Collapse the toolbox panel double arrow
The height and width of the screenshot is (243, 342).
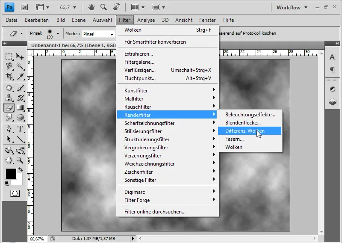tap(5, 44)
